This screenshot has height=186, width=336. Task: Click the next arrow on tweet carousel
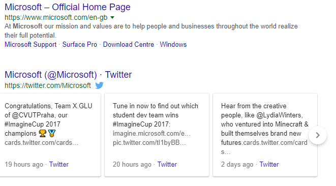318,135
